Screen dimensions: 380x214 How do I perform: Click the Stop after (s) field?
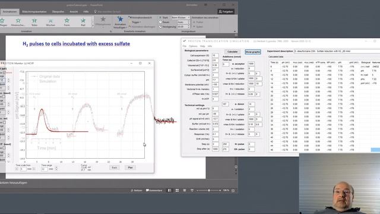[215, 149]
